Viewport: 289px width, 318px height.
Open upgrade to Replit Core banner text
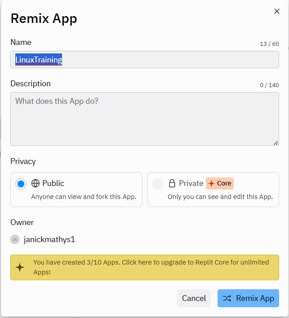pos(151,267)
